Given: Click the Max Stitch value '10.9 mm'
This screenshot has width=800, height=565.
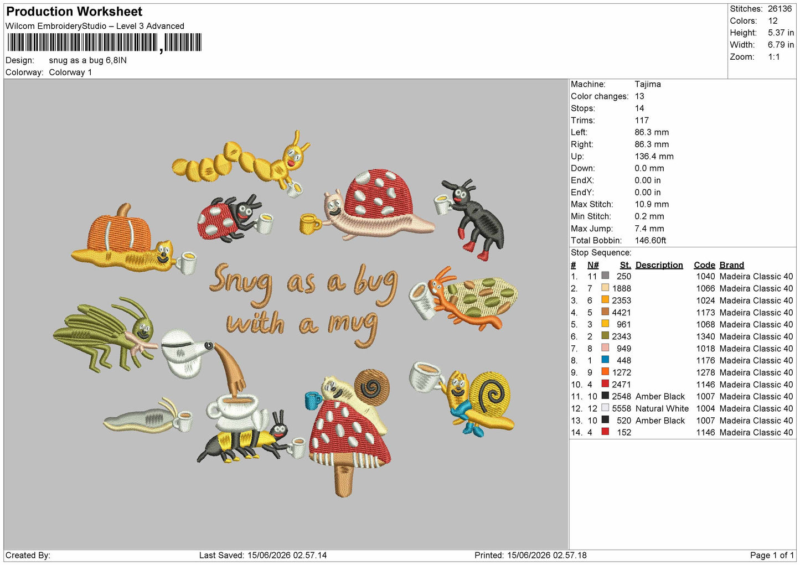Looking at the screenshot, I should pyautogui.click(x=652, y=204).
